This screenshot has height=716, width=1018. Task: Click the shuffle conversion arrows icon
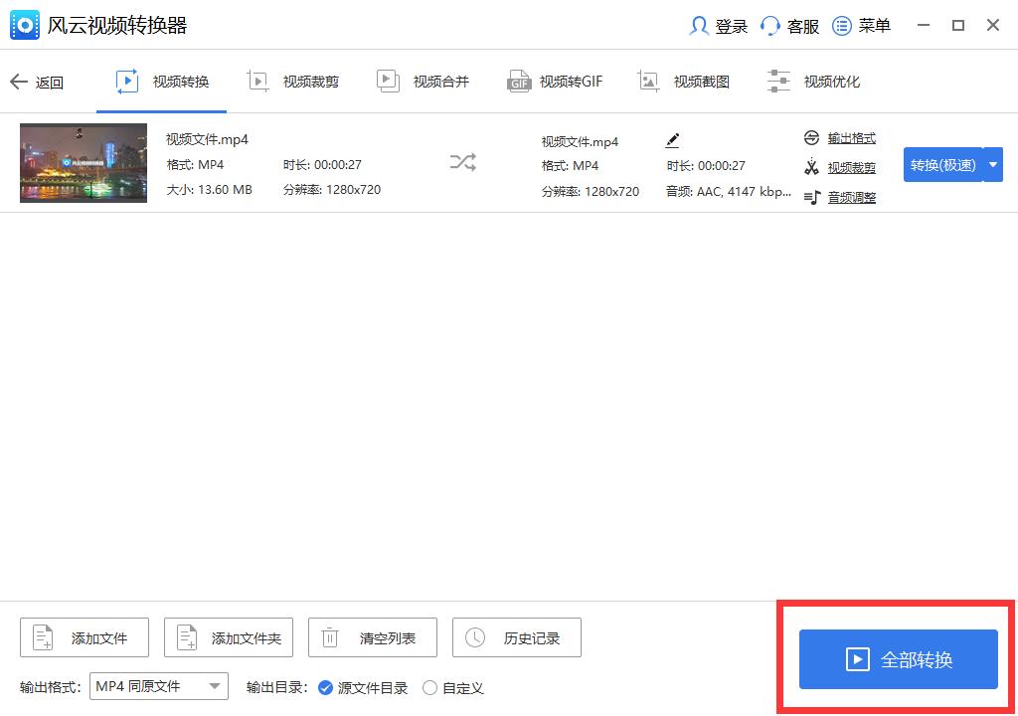click(462, 162)
